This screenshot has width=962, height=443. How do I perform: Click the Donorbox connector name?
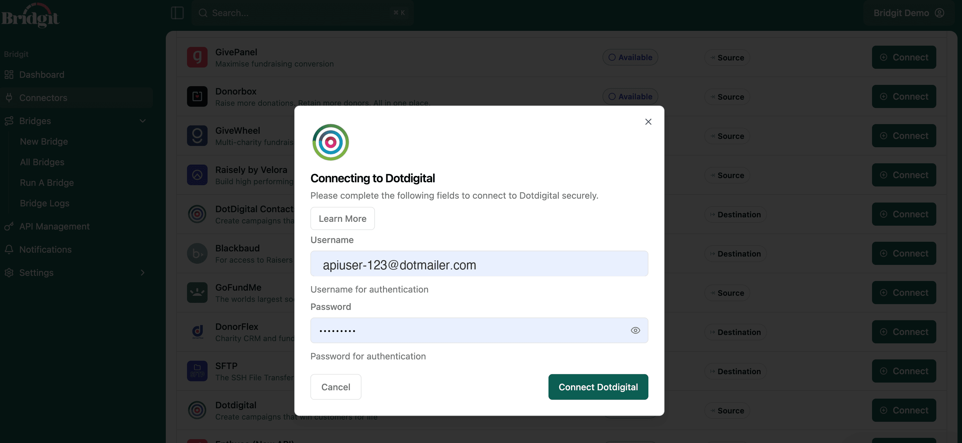tap(236, 91)
